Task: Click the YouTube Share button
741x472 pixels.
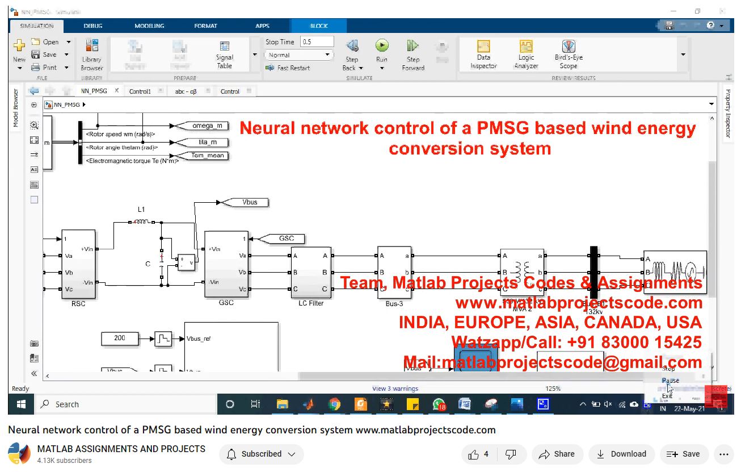Action: tap(557, 454)
